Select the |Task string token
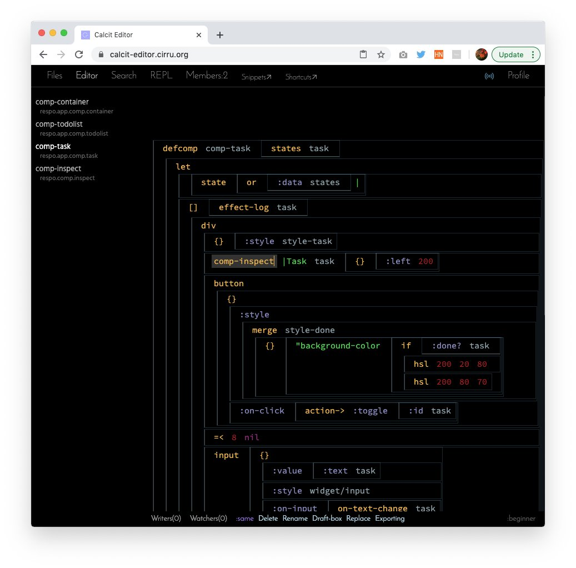Screen dimensions: 576x568 (x=294, y=261)
